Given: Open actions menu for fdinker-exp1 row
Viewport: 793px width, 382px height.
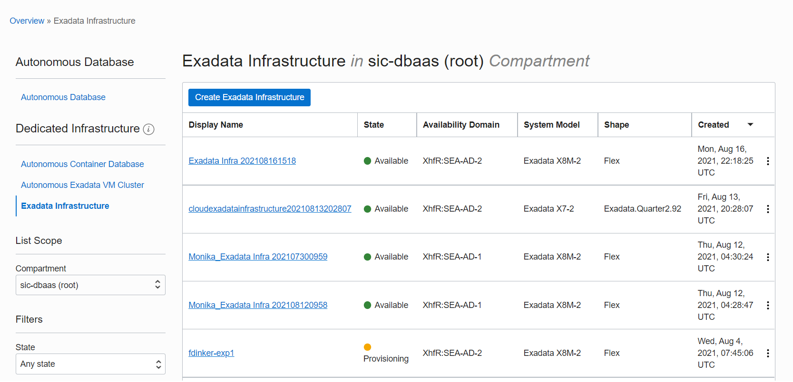Looking at the screenshot, I should click(767, 354).
